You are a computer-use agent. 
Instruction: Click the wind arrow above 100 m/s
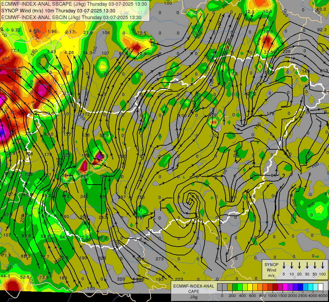323,265
